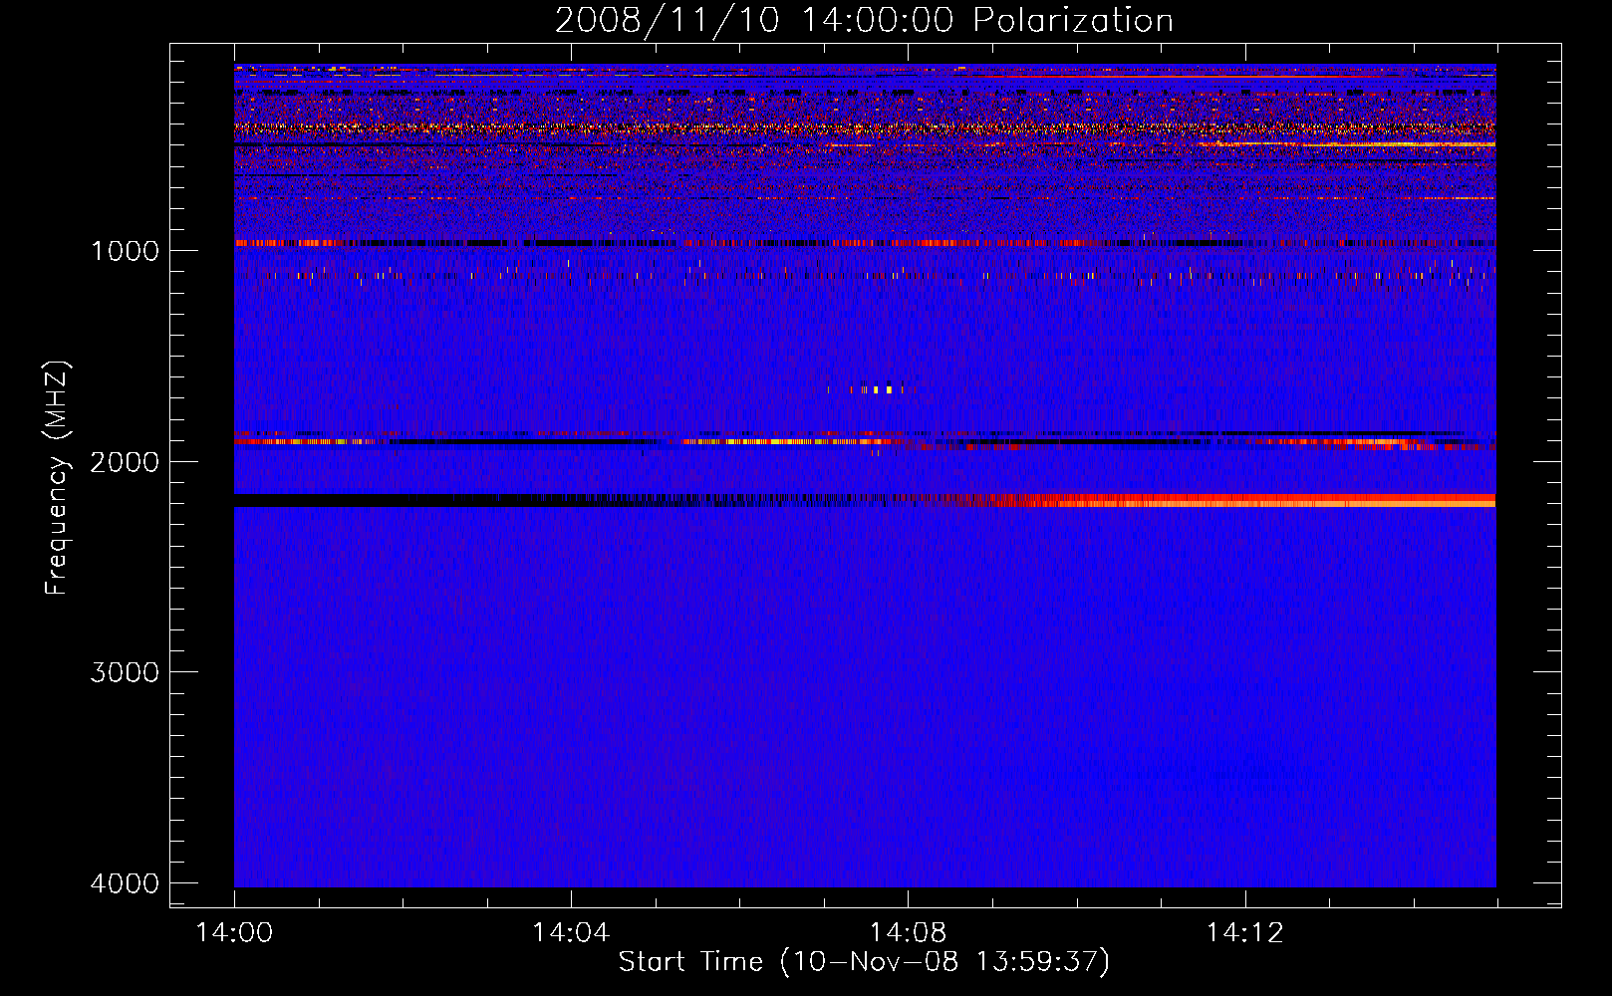Click the 2000 frequency tick label
Screen dimensions: 1612x996
coord(125,461)
